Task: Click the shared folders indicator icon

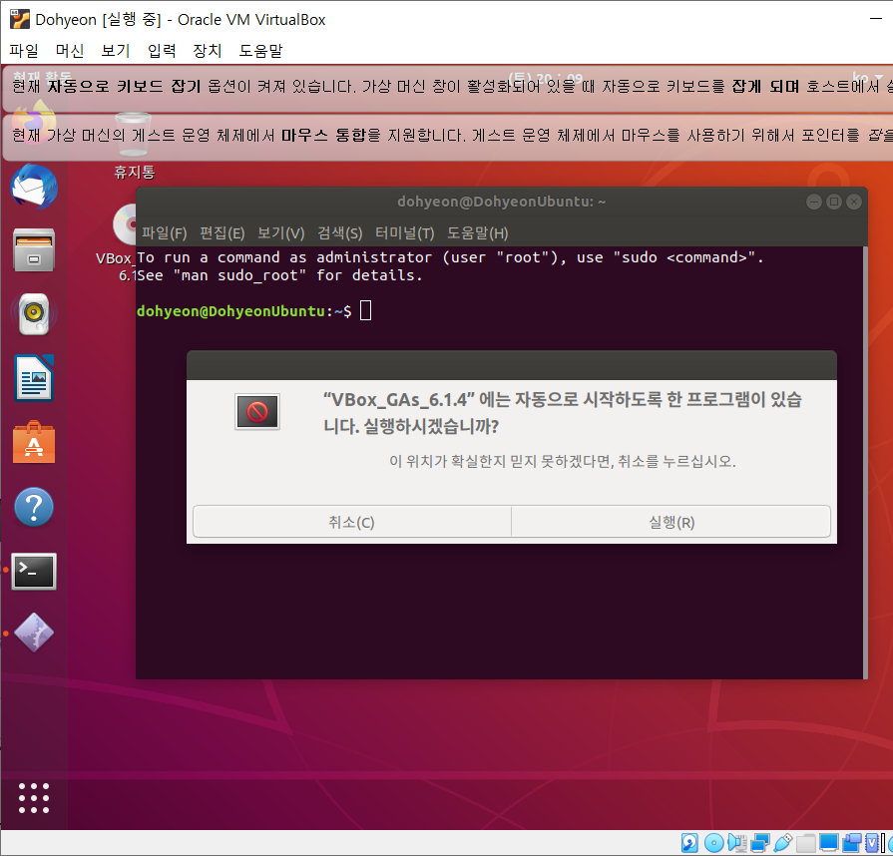Action: click(806, 843)
